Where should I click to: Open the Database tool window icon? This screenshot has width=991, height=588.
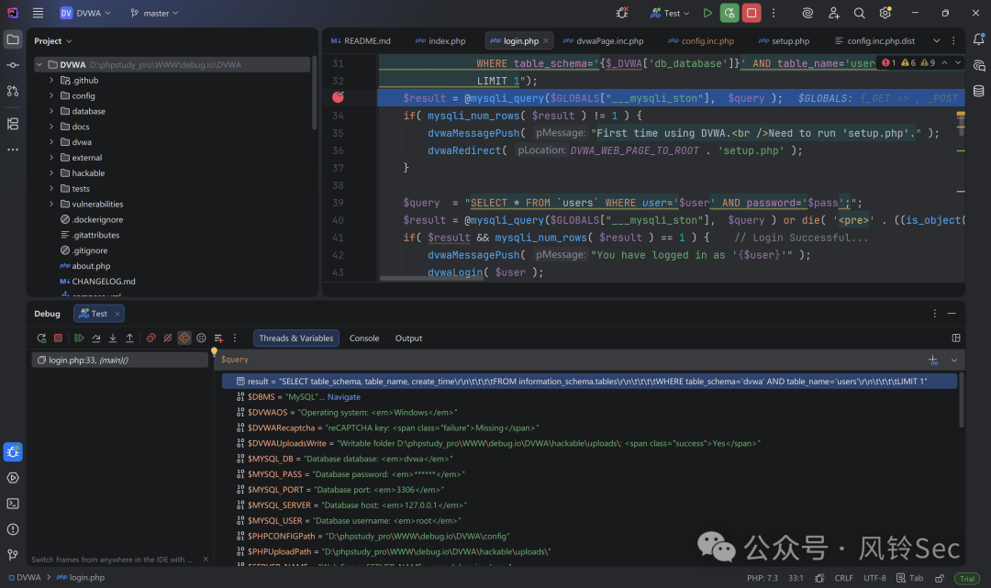coord(978,91)
